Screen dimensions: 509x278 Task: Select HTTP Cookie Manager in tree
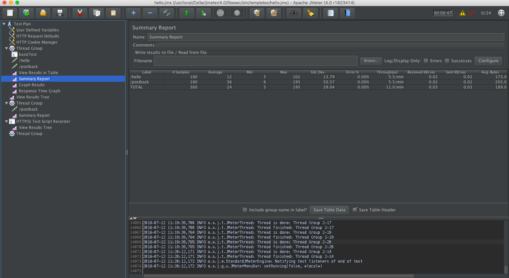[37, 42]
